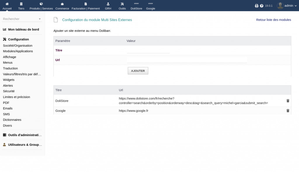Delete the Google site entry
This screenshot has width=299, height=172.
(288, 111)
